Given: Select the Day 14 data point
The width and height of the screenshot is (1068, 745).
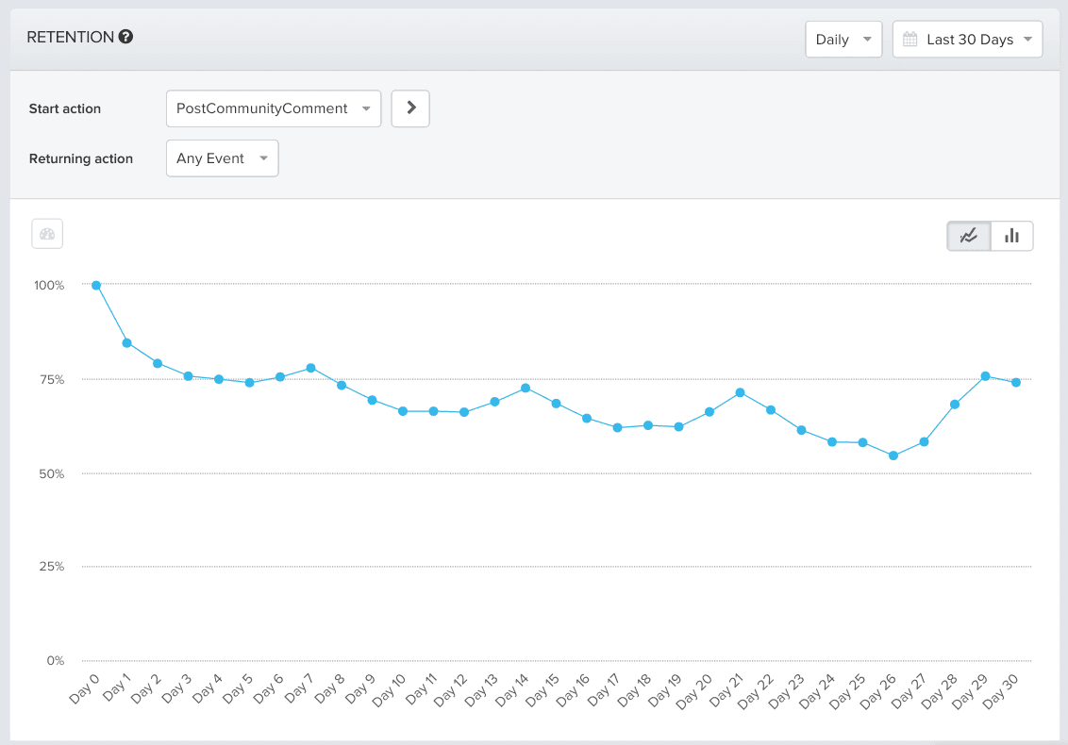Looking at the screenshot, I should [x=526, y=388].
